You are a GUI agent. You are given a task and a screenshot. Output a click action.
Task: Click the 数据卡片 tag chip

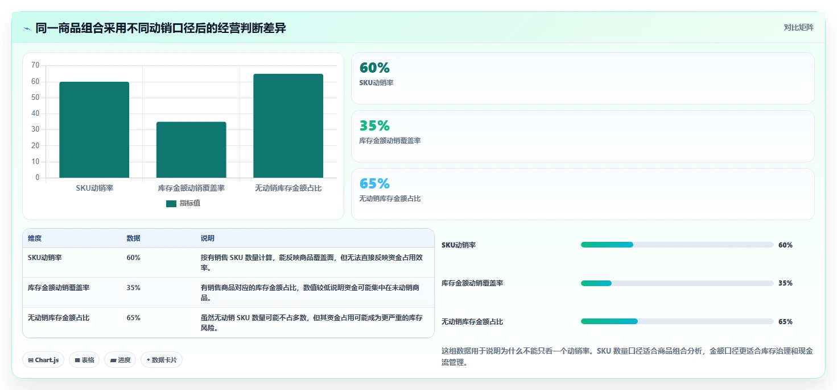(x=162, y=360)
